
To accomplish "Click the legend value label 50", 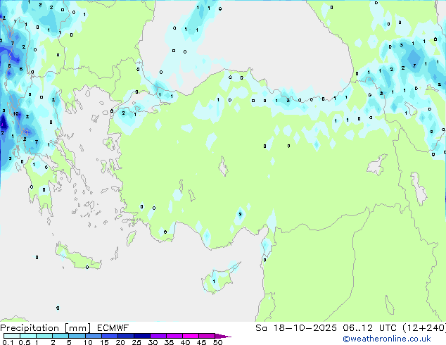I will click(218, 343).
